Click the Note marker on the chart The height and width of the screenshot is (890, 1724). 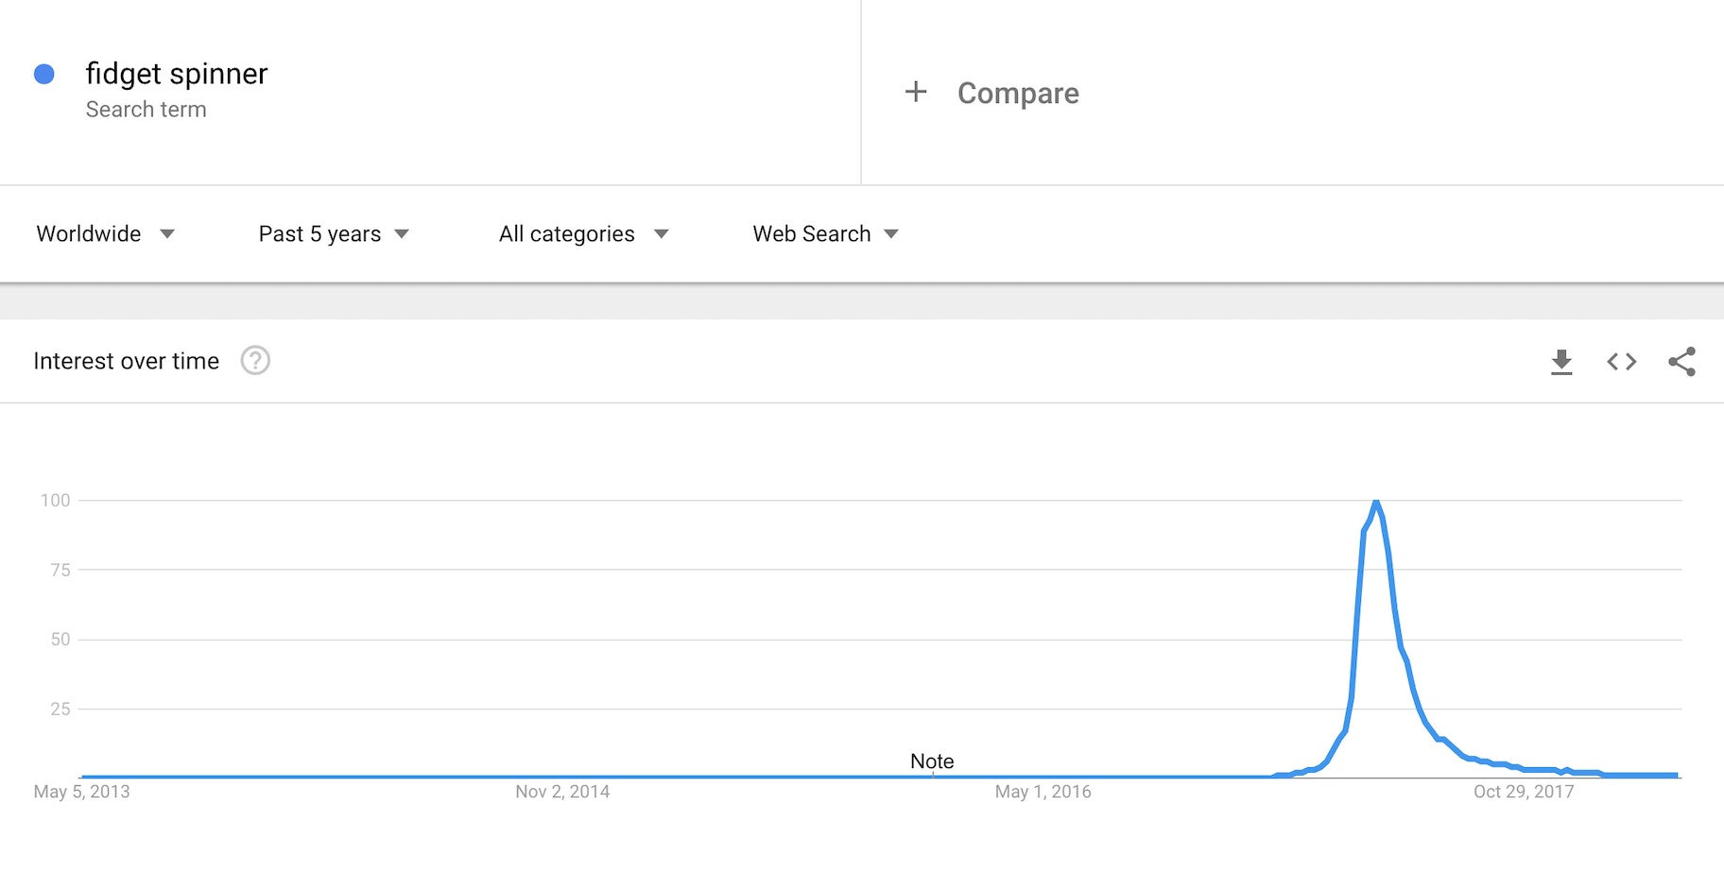pyautogui.click(x=932, y=762)
